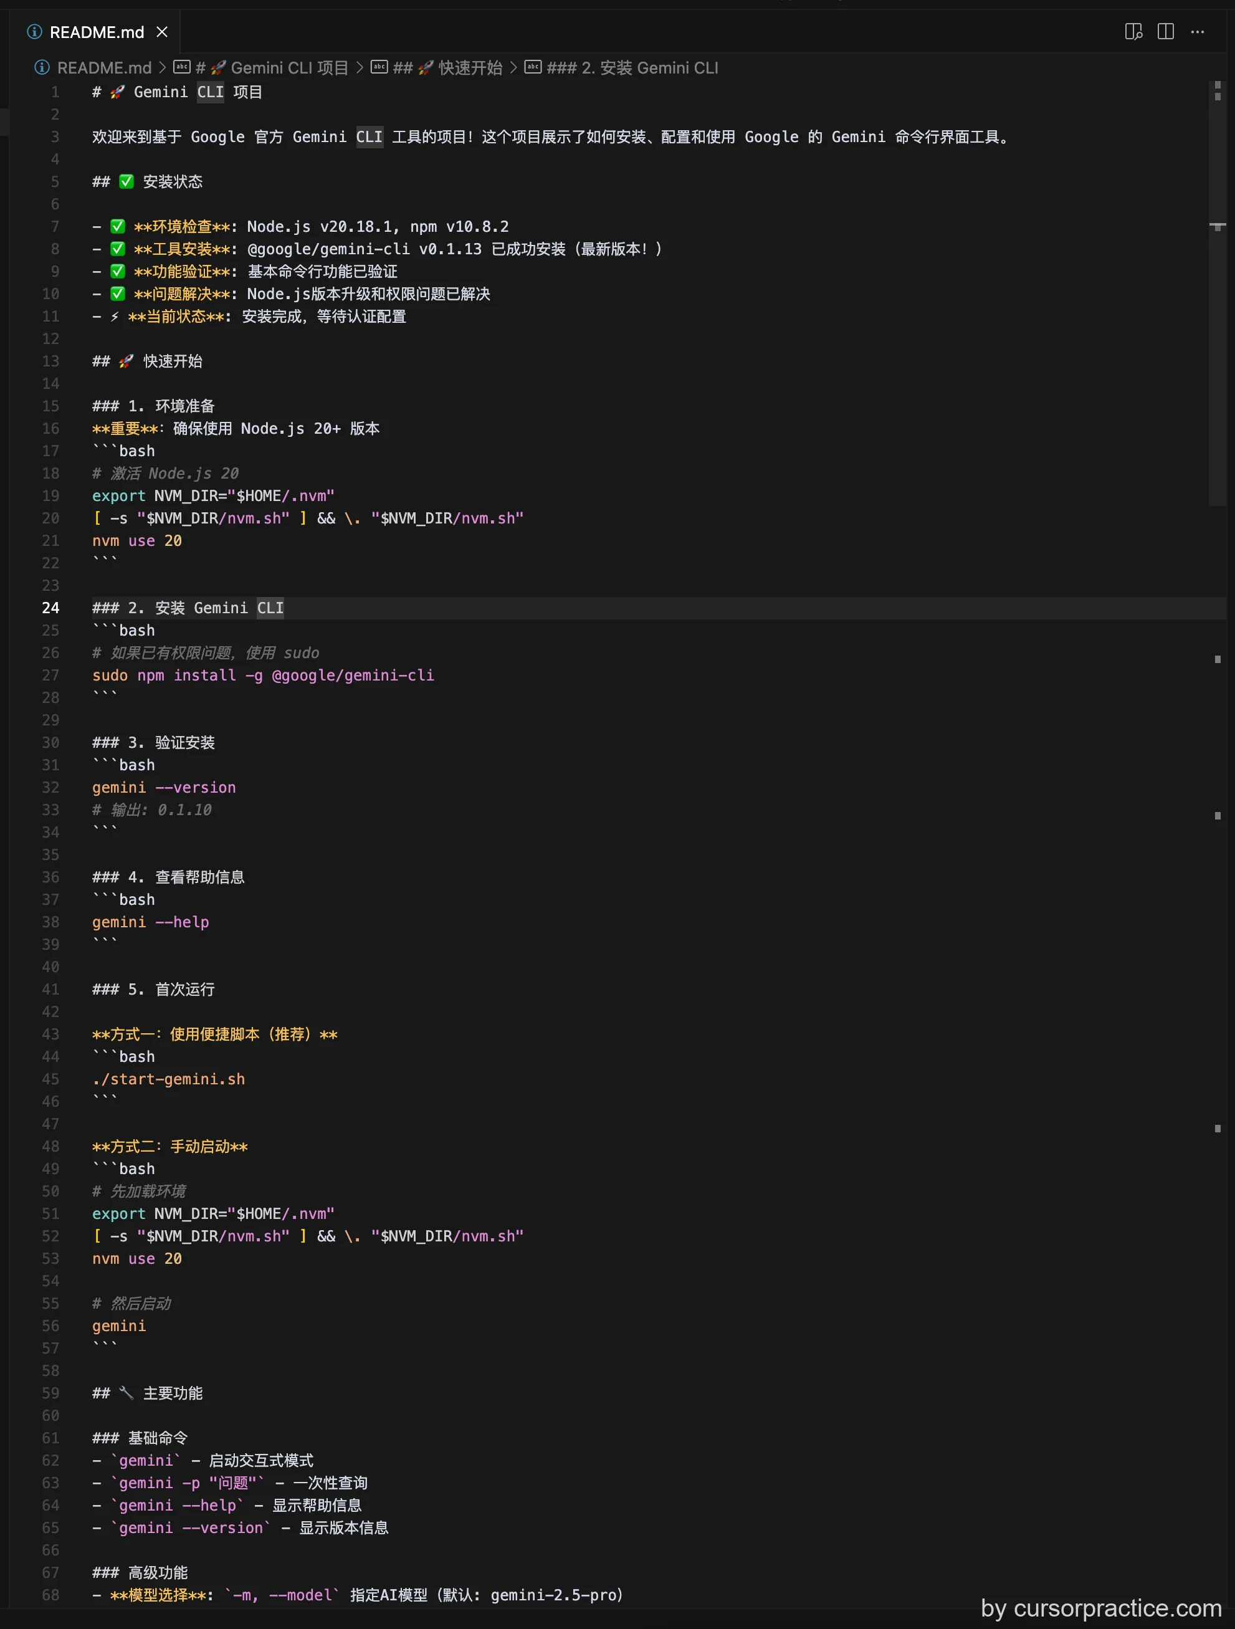Screen dimensions: 1235x1629
Task: Click the symbol icon before '### 2. 安装 Gemini CLI' breadcrumb
Action: (x=532, y=67)
